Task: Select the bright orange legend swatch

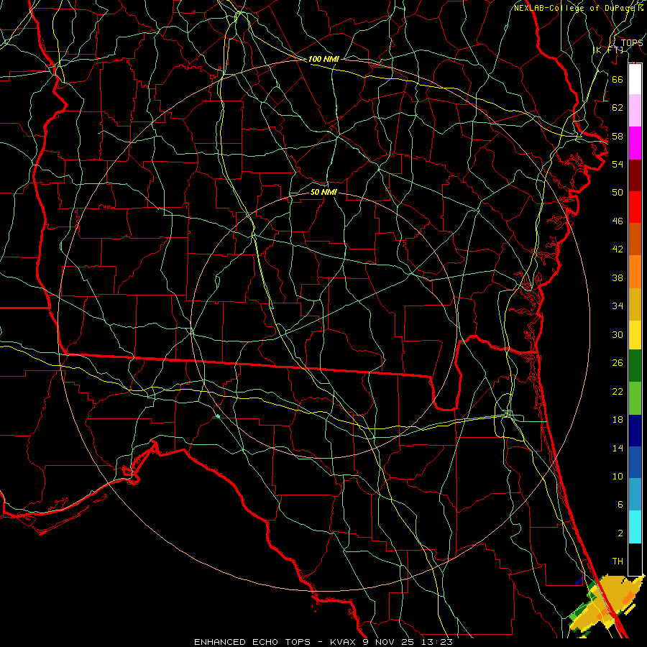Action: tap(635, 272)
